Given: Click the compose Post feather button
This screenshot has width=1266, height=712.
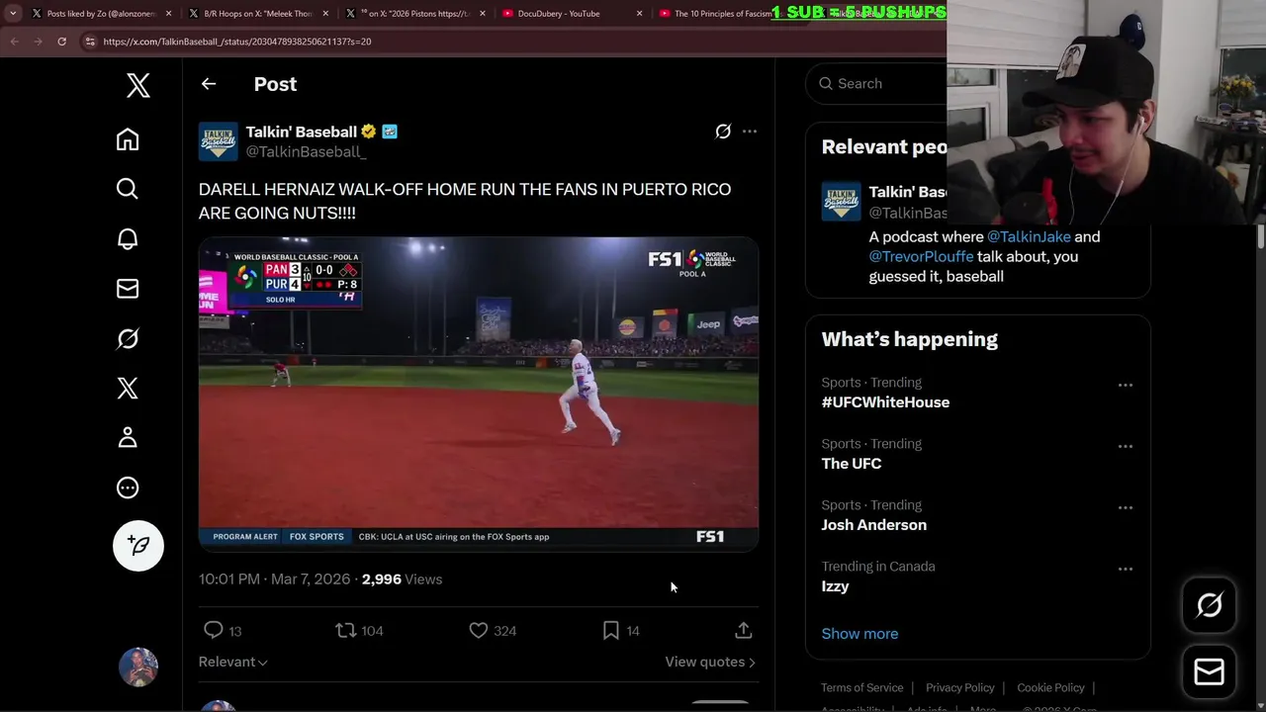Looking at the screenshot, I should (x=138, y=545).
